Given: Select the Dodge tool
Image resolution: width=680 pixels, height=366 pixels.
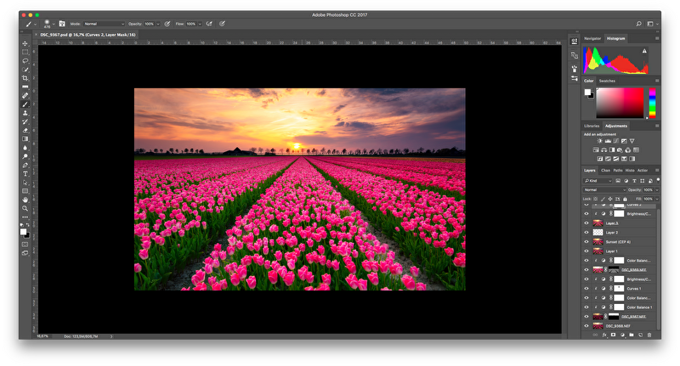Looking at the screenshot, I should click(x=25, y=156).
